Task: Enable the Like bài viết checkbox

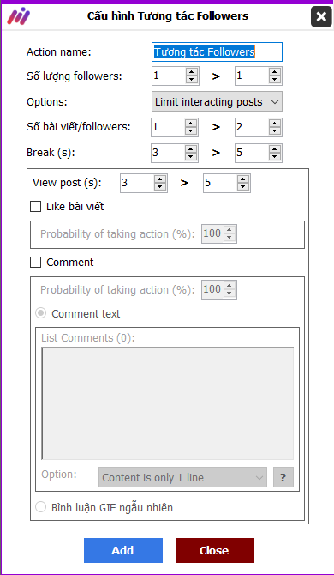Action: (35, 207)
